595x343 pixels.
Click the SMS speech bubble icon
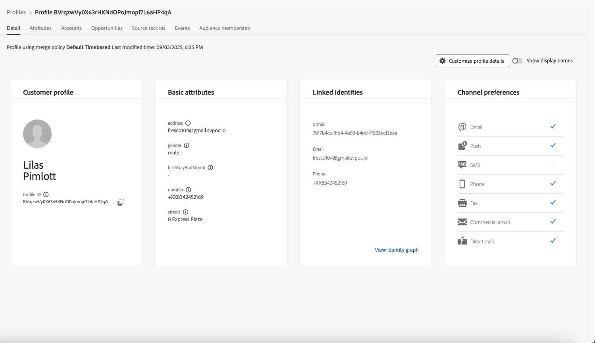coord(462,165)
